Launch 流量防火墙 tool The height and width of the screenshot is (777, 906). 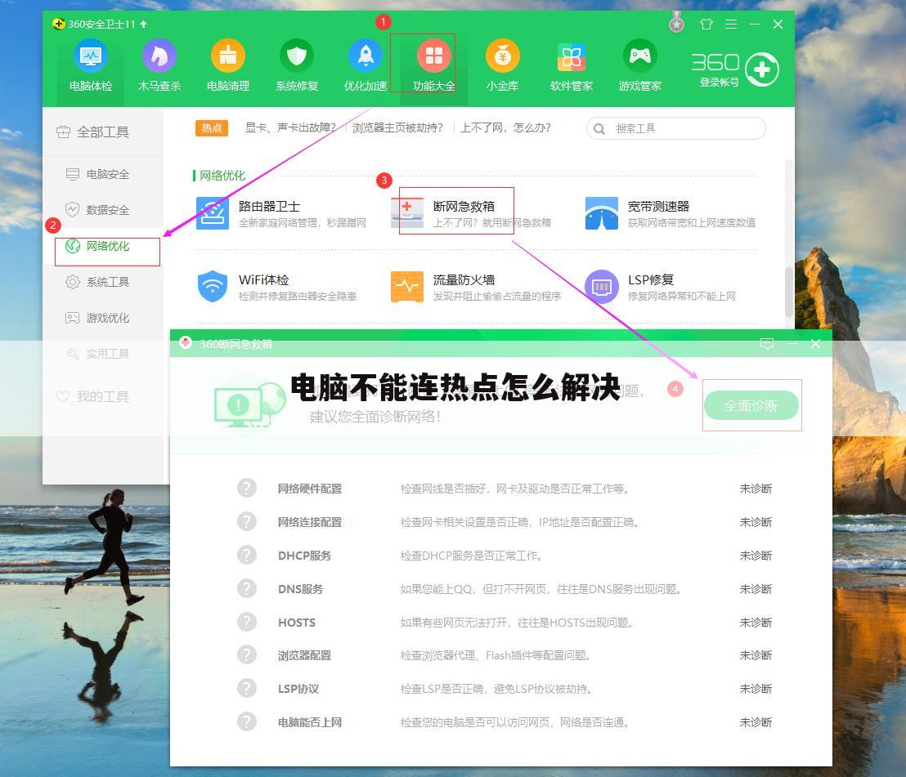(476, 287)
